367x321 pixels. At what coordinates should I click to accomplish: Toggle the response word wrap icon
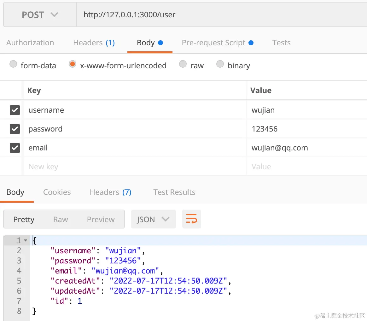[191, 219]
